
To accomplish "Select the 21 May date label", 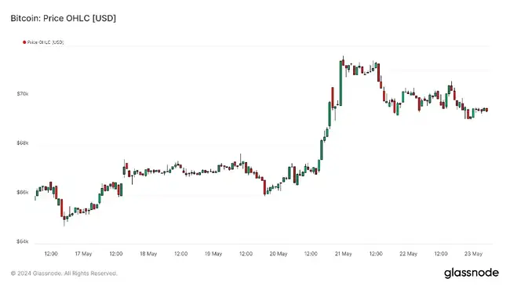I will [x=344, y=254].
